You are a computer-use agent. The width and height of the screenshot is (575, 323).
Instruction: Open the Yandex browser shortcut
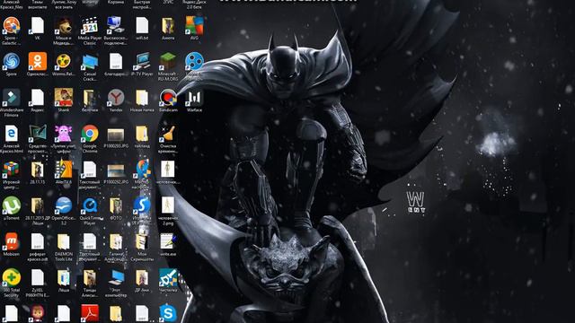[x=116, y=98]
